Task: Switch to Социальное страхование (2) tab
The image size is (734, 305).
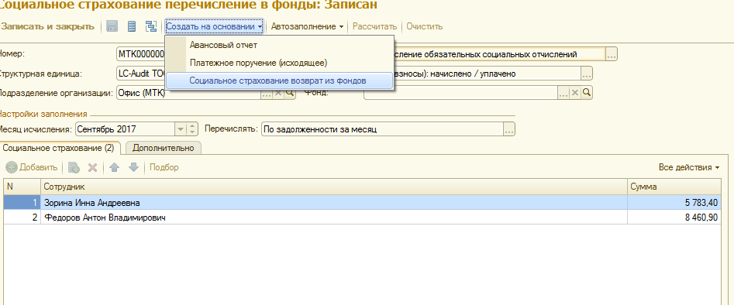Action: (58, 148)
